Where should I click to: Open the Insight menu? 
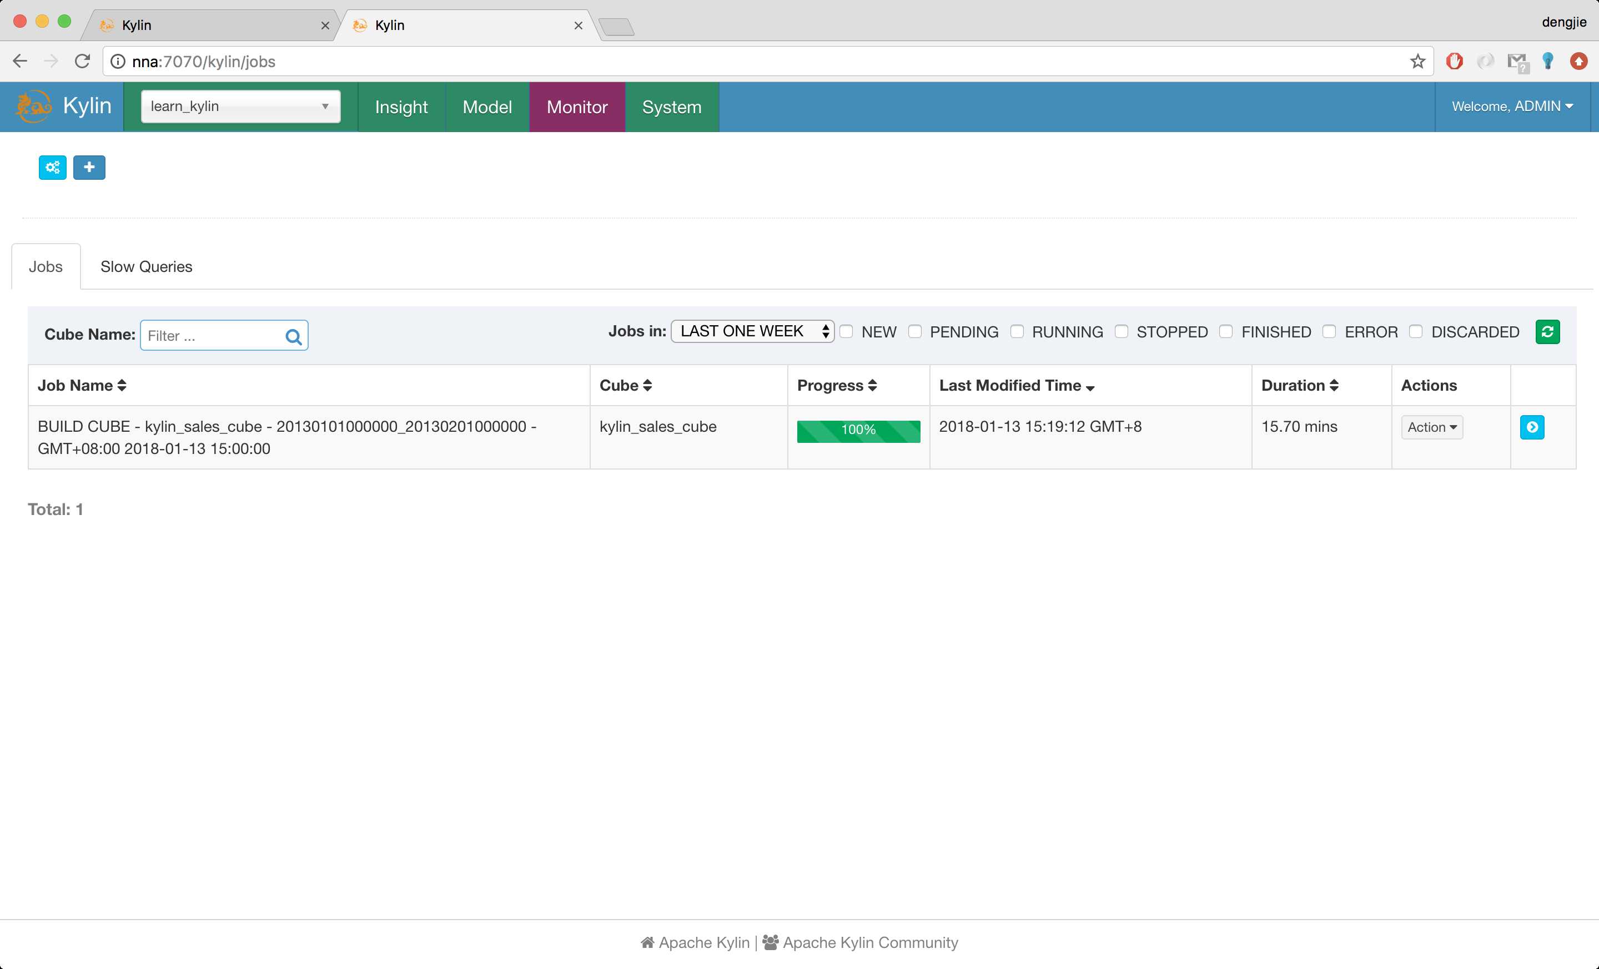(401, 107)
